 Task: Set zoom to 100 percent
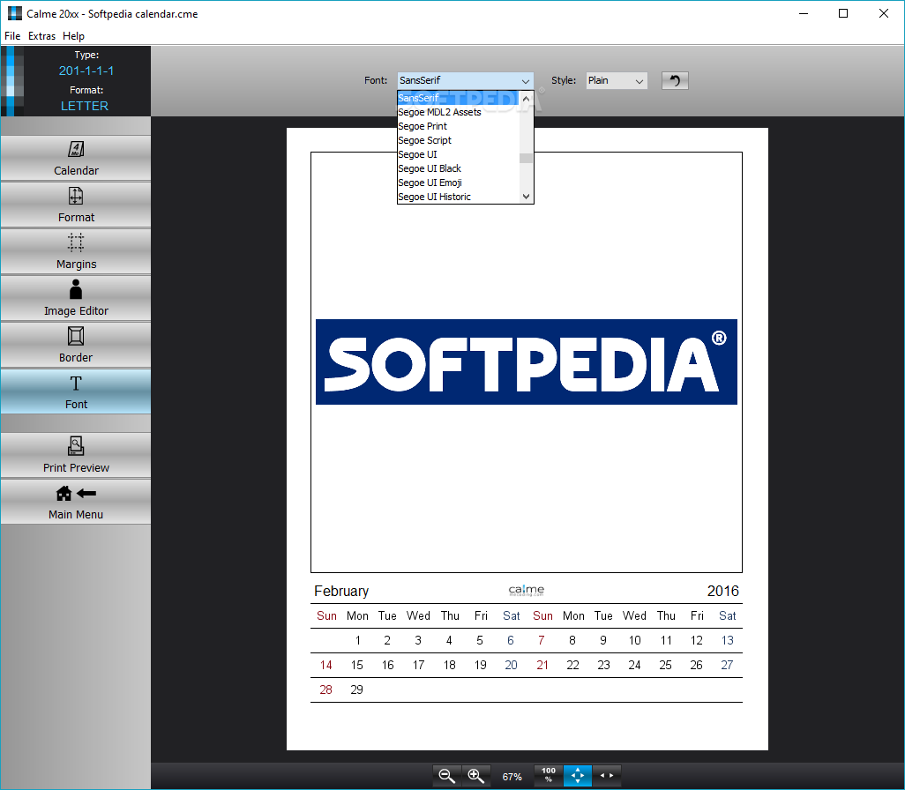pos(549,776)
